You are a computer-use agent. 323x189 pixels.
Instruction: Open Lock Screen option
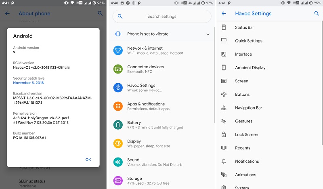[270, 134]
